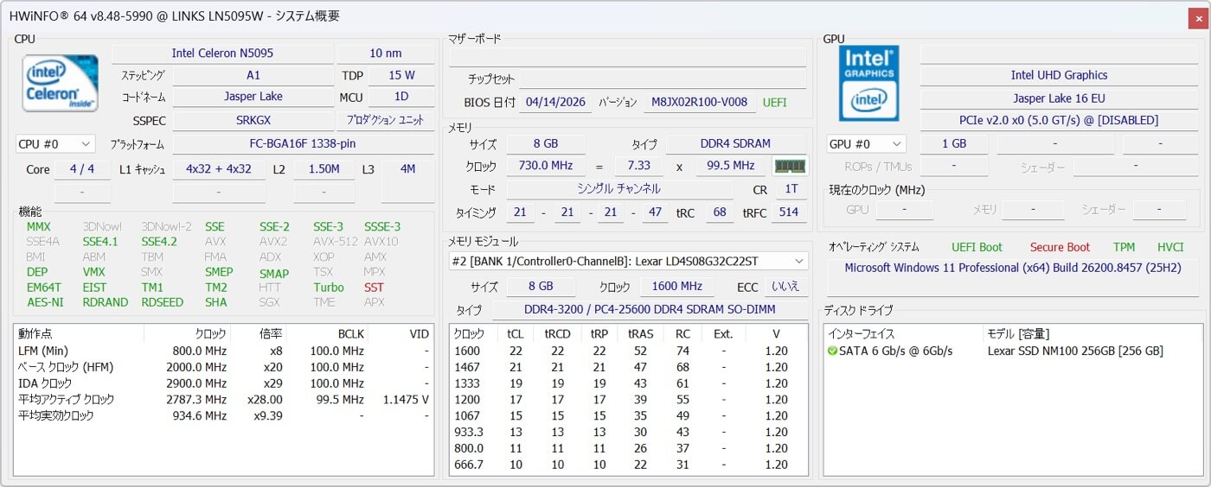1211x487 pixels.
Task: Click the CR value 1T
Action: point(791,188)
